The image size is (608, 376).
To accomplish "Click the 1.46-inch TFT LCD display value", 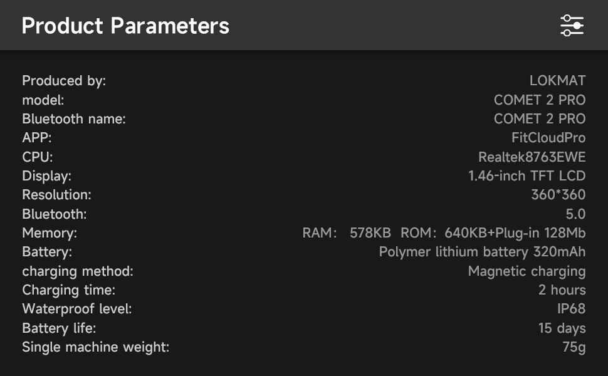I will (527, 176).
